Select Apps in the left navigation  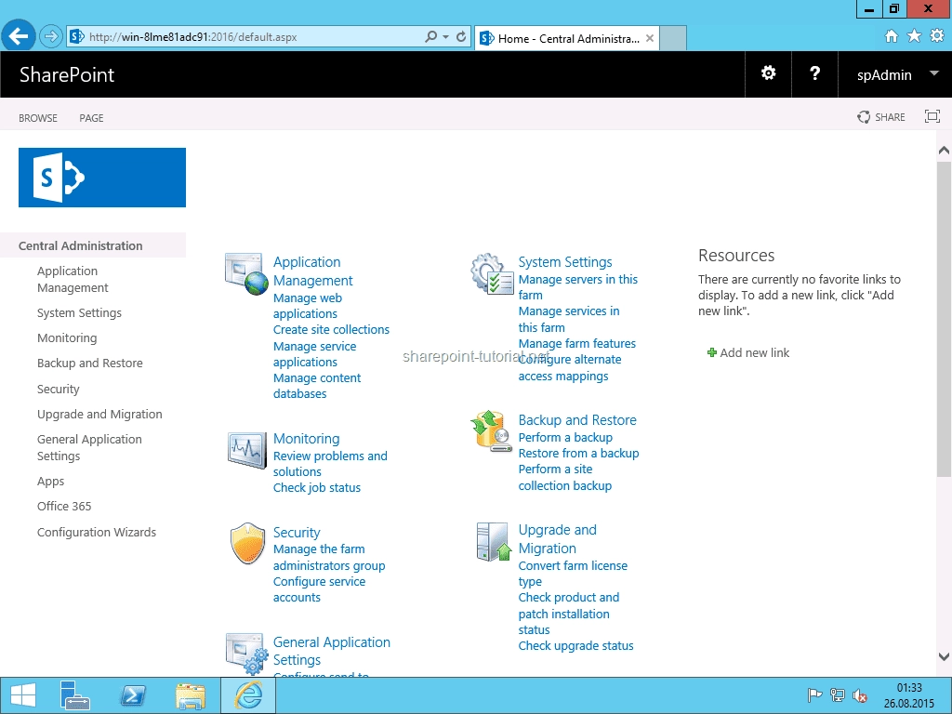[50, 482]
